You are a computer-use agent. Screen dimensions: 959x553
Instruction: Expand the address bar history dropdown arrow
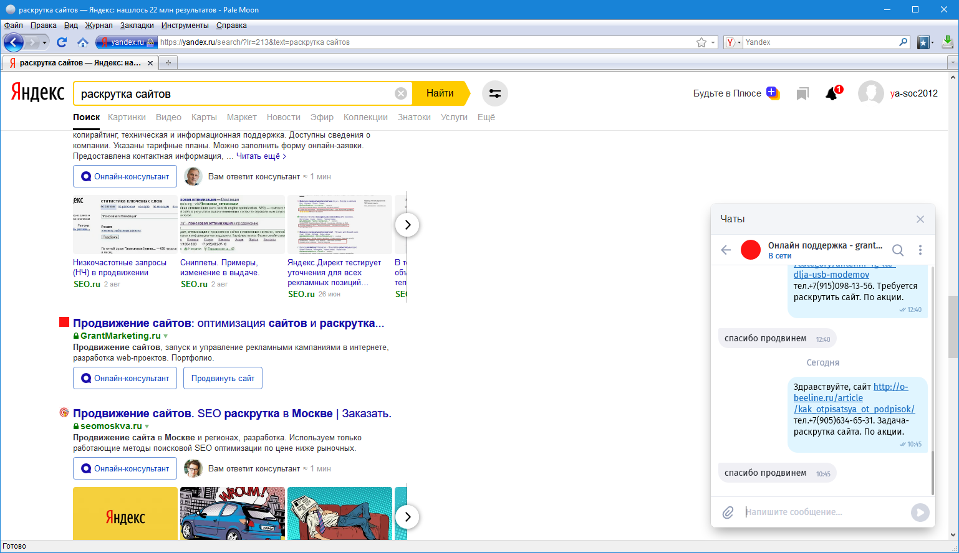click(x=713, y=42)
